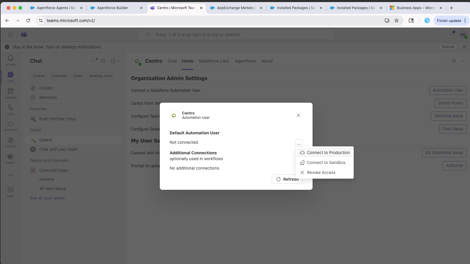
Task: Open Apps store in sidebar
Action: 11,192
